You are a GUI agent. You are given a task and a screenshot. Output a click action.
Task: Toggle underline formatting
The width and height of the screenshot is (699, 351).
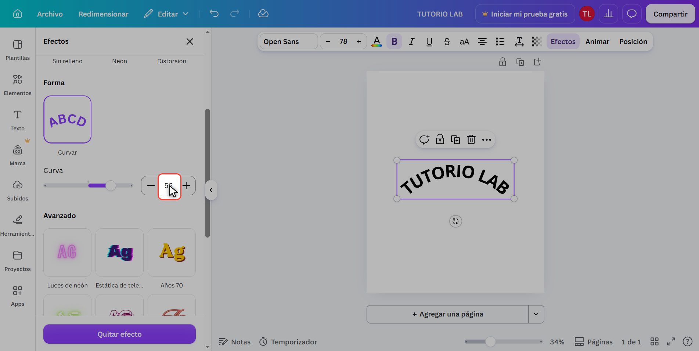(x=429, y=41)
